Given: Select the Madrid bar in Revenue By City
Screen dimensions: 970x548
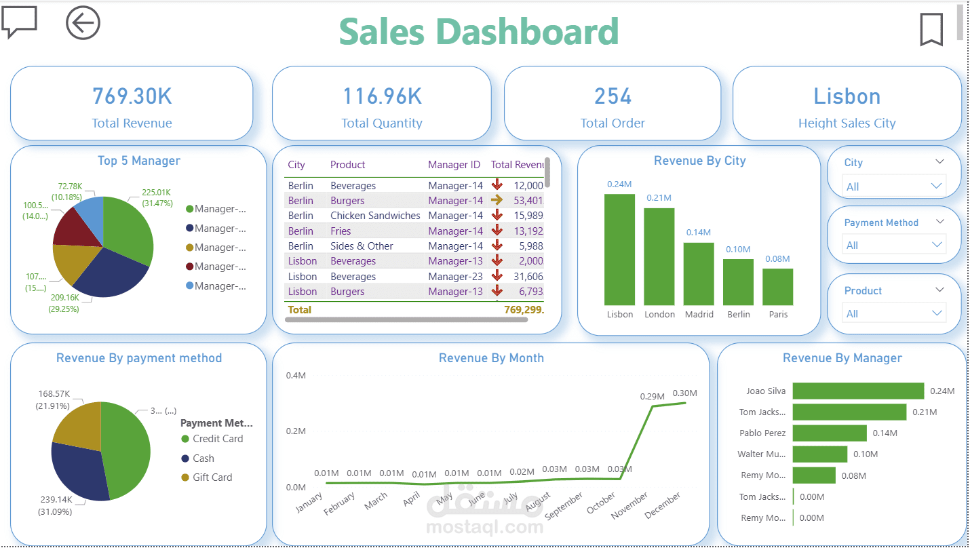Looking at the screenshot, I should [699, 274].
